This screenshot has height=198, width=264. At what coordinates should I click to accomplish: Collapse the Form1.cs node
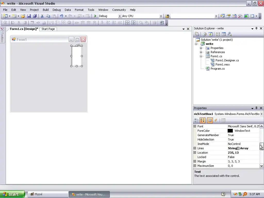(x=201, y=56)
